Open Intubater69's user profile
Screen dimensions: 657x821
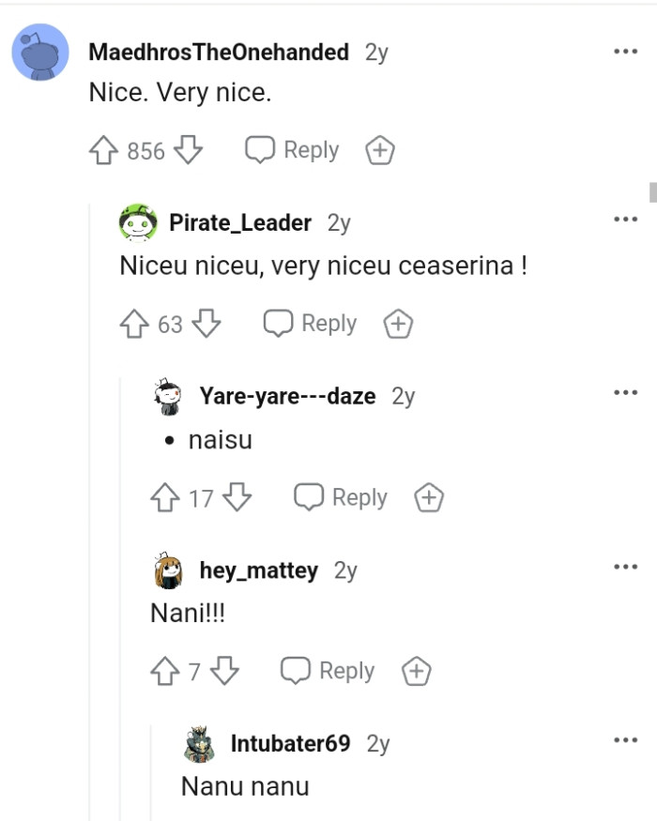click(x=291, y=745)
